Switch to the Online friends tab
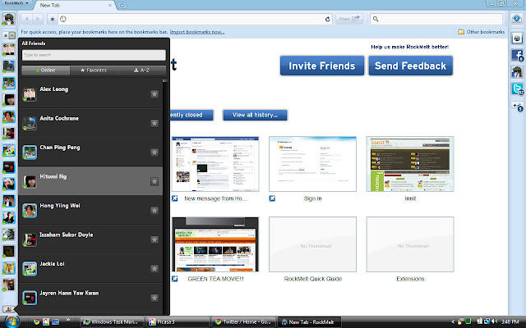Image resolution: width=526 pixels, height=328 pixels. [x=46, y=71]
